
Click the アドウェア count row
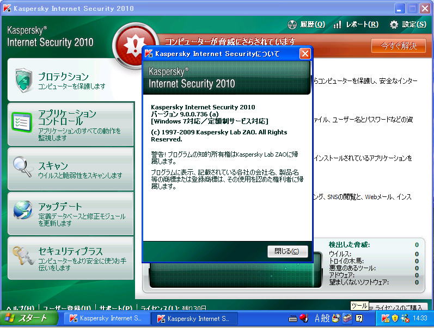[x=374, y=275]
